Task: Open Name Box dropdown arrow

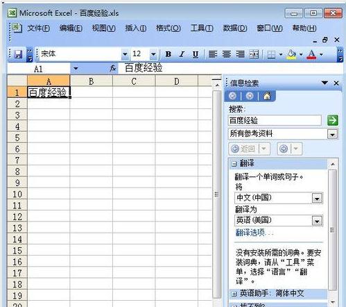Action: (76, 69)
